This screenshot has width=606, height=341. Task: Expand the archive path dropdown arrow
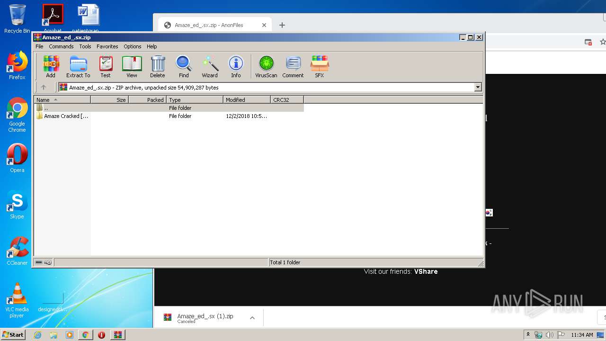click(478, 87)
